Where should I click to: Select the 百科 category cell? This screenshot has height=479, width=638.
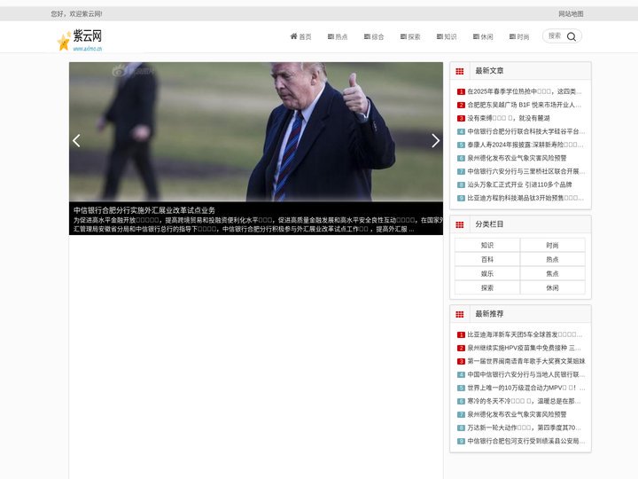(x=487, y=259)
